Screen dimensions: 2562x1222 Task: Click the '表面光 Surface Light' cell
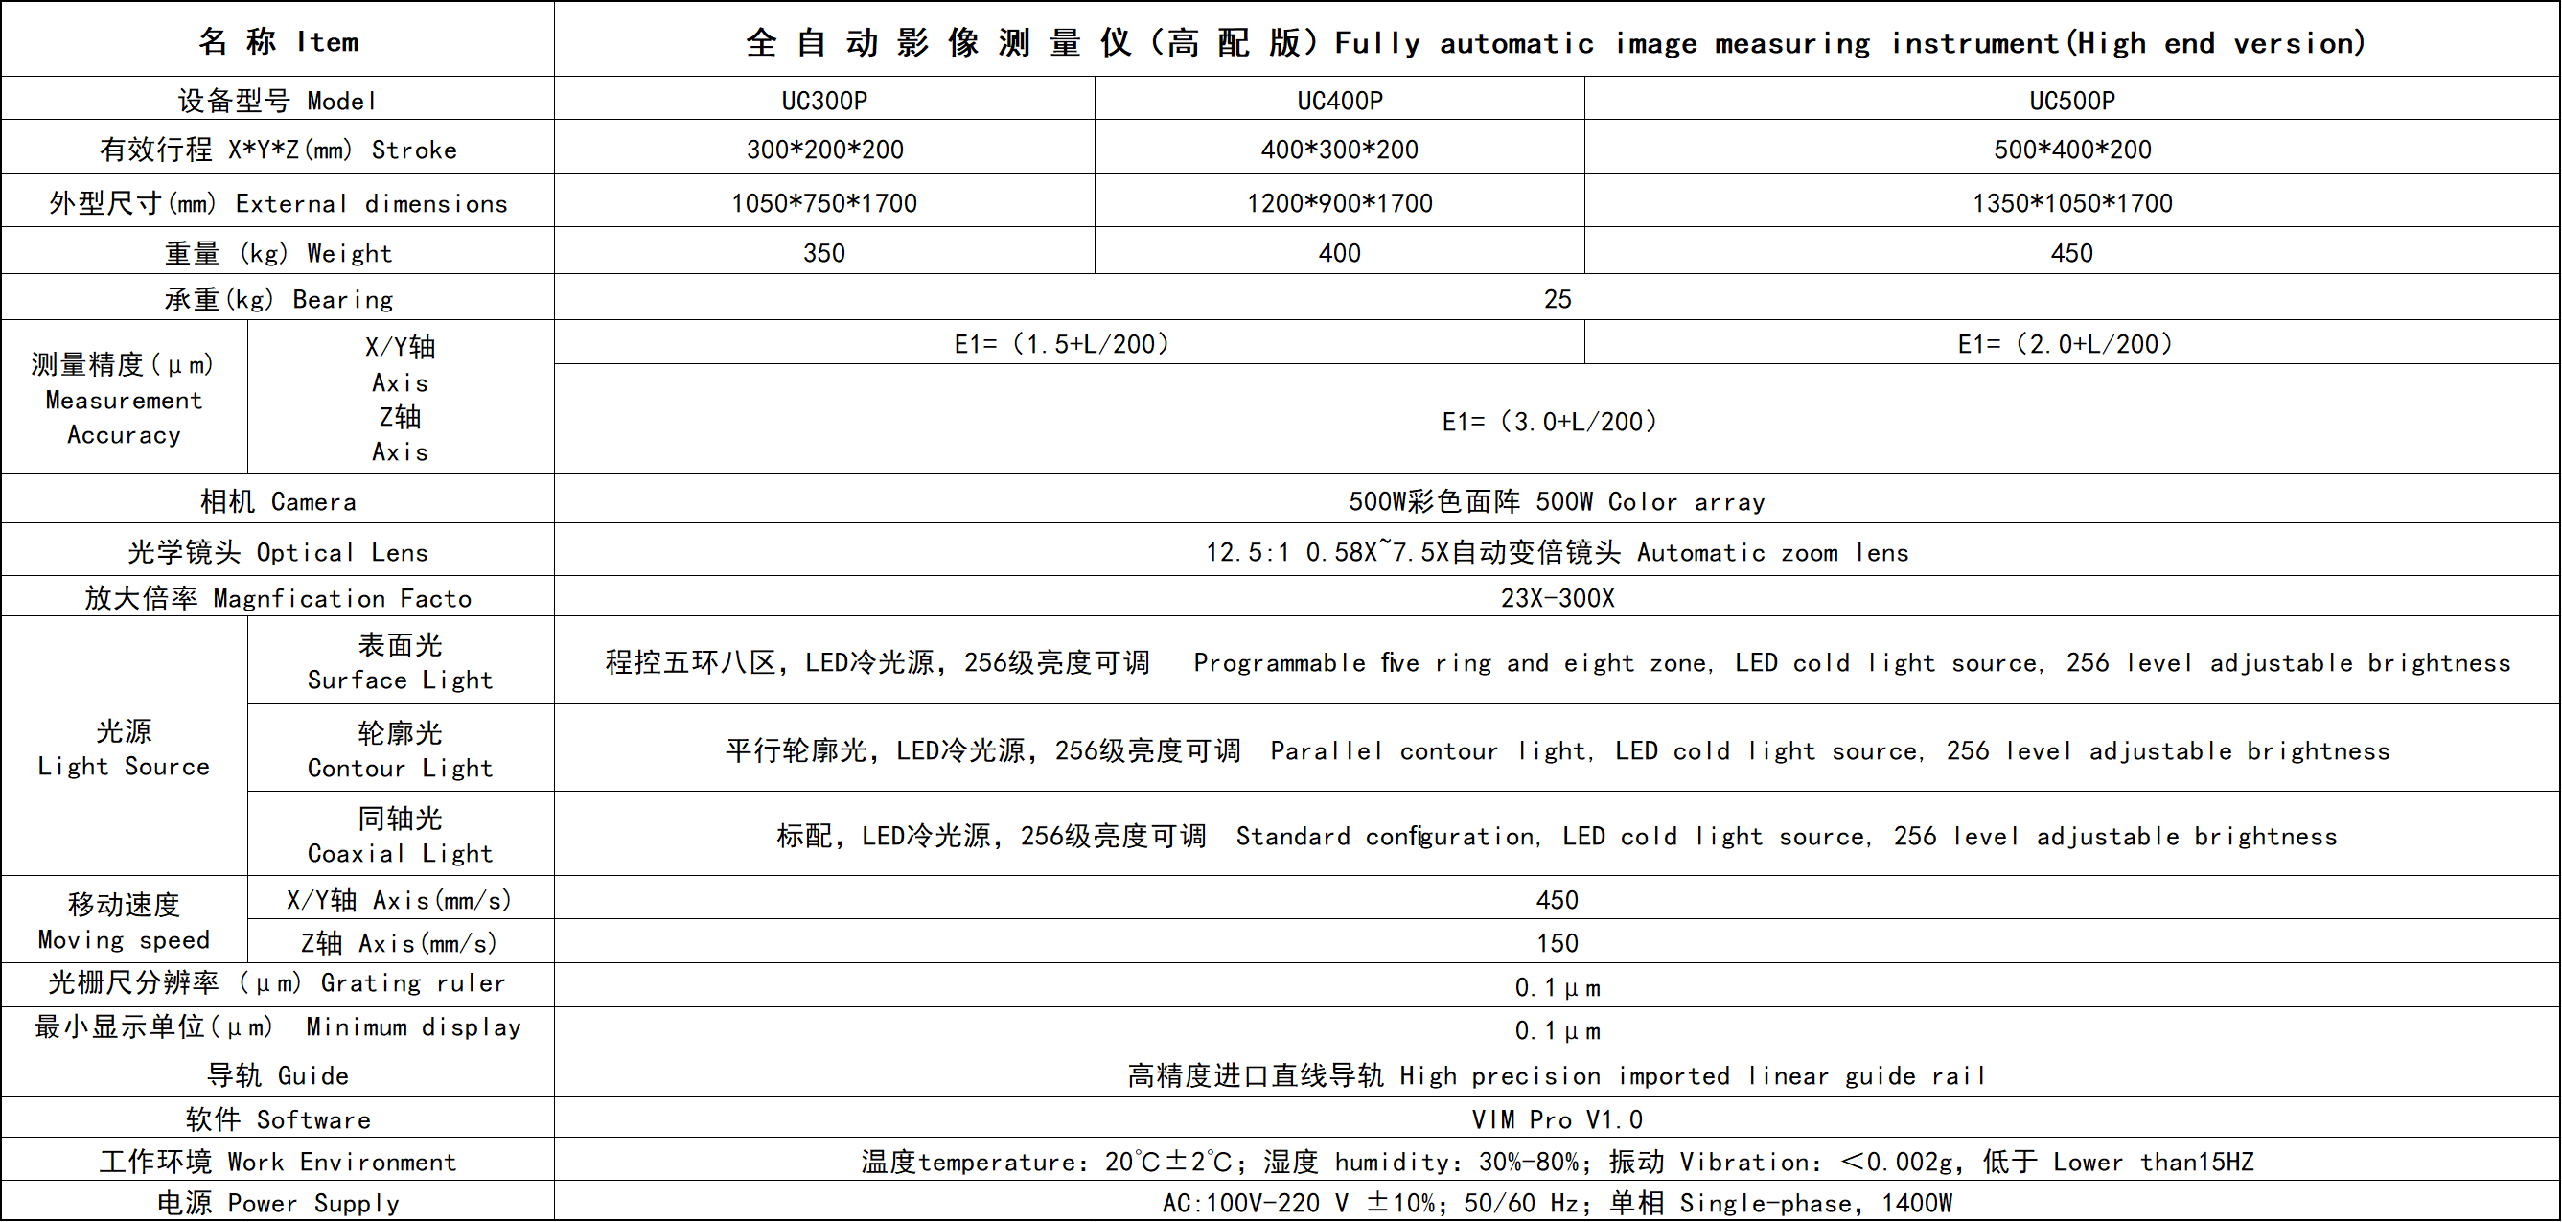tap(400, 661)
